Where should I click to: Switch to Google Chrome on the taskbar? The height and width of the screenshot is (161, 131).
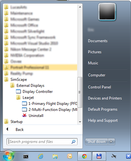[84, 156]
